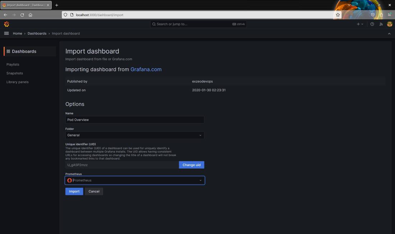Focus the Name field Pod Overview
Screen dimensions: 395x234
pyautogui.click(x=135, y=120)
